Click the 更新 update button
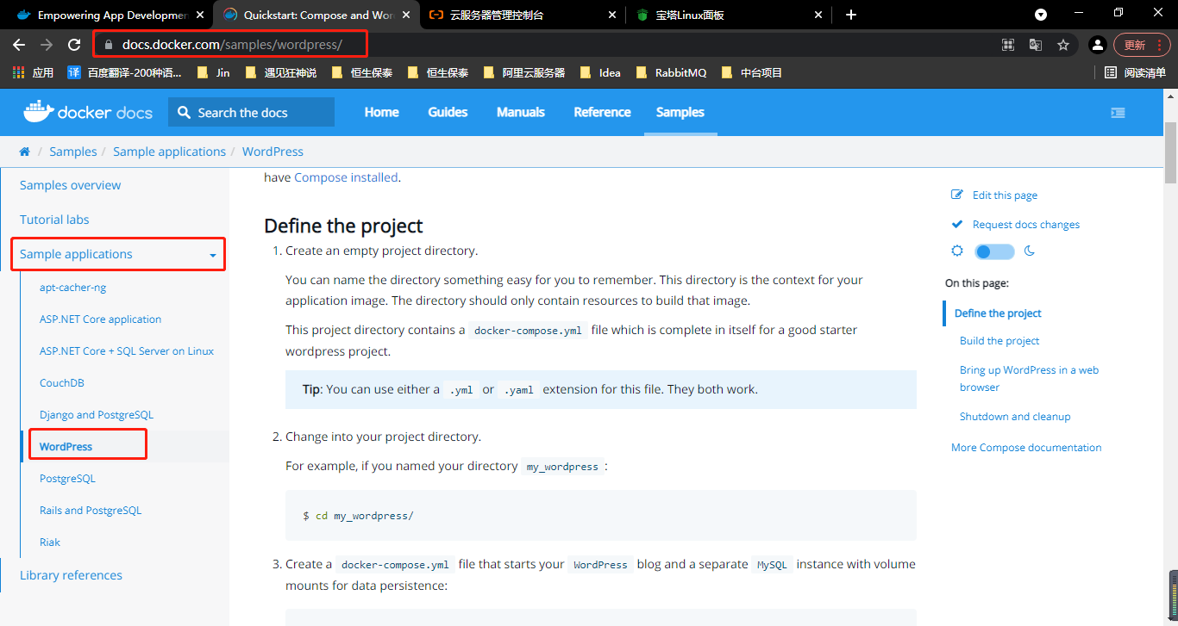This screenshot has width=1178, height=626. pyautogui.click(x=1141, y=45)
